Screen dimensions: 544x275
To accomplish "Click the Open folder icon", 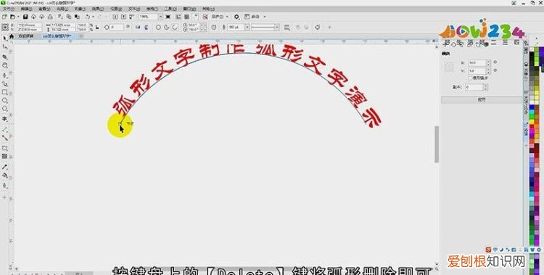I will tap(12, 17).
